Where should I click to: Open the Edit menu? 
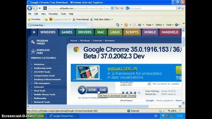point(36,14)
